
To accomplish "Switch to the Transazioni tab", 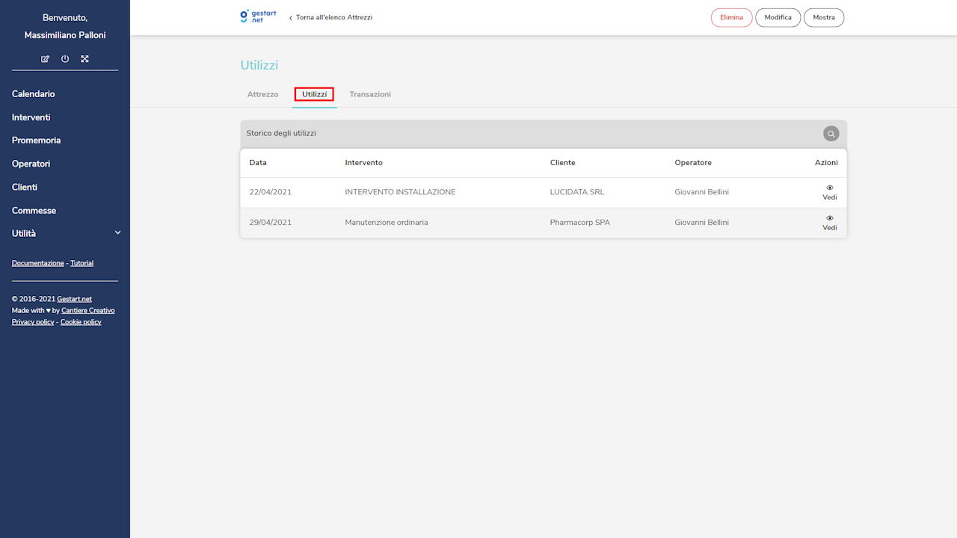I will click(x=370, y=94).
